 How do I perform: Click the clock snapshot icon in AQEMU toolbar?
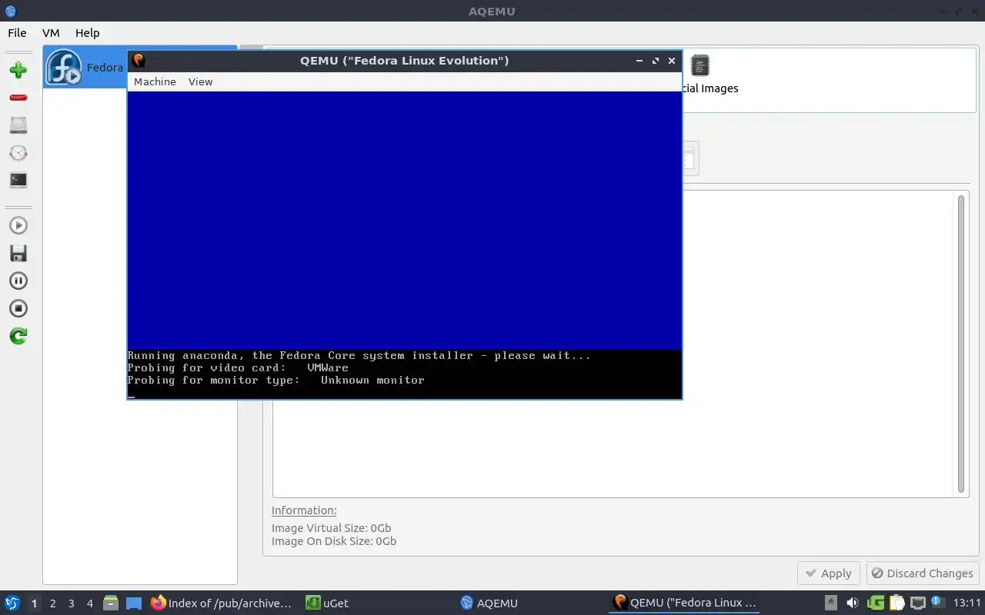pos(18,153)
